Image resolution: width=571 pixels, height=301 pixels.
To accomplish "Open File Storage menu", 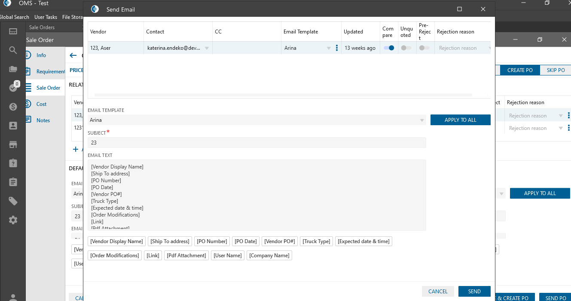I will (x=72, y=17).
